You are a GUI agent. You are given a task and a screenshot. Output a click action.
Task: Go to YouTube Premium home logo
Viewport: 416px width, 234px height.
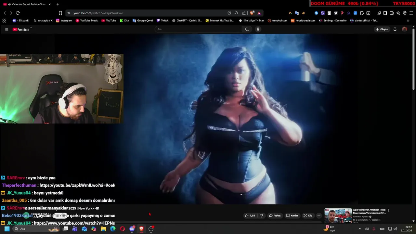coord(22,29)
